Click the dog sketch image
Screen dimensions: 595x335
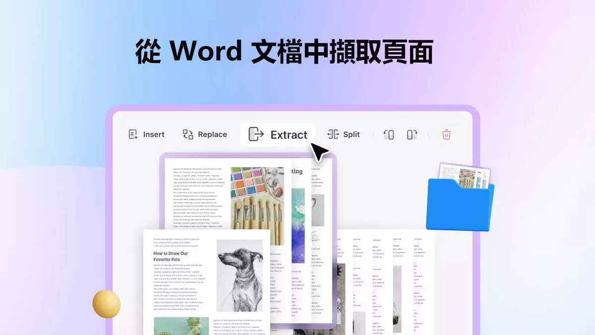239,276
